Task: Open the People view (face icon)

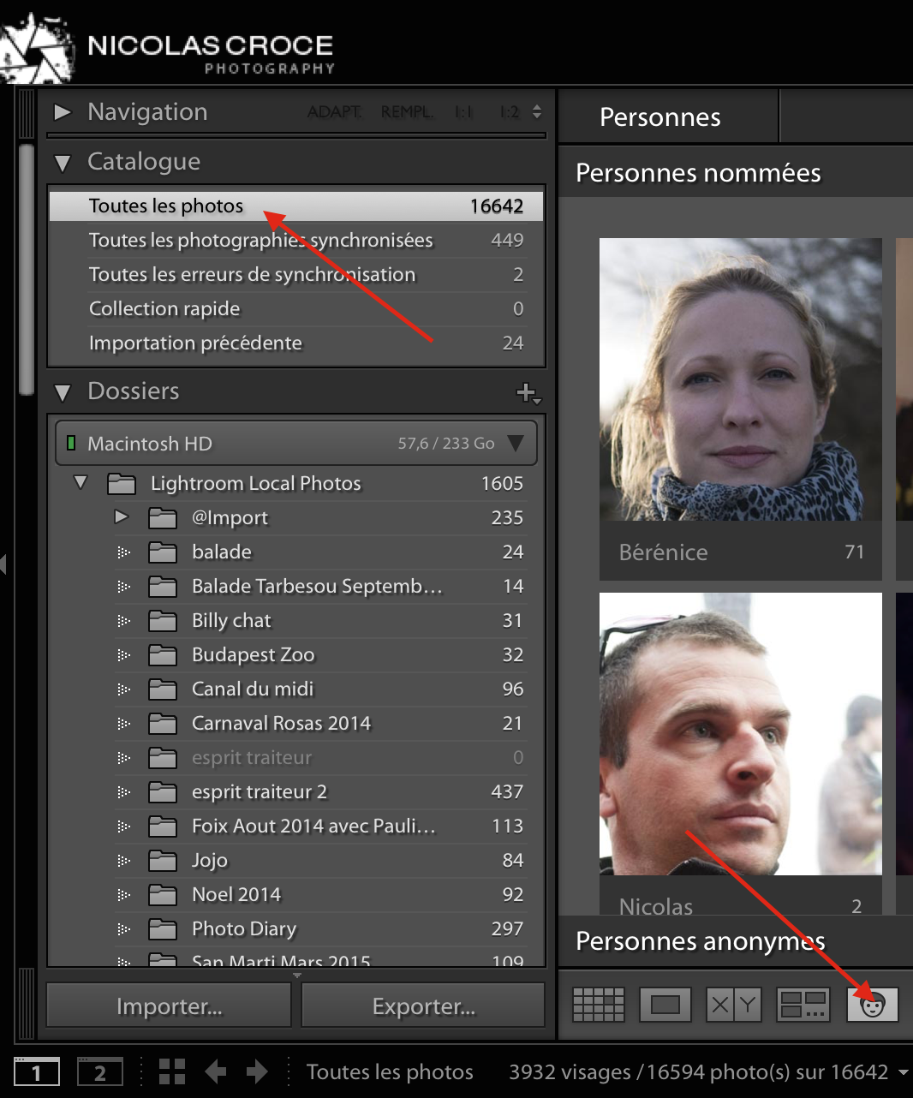Action: click(x=873, y=1003)
